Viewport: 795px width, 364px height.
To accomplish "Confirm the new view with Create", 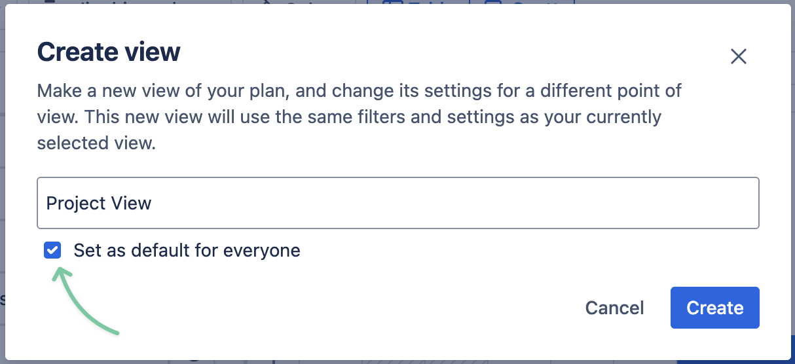I will [714, 308].
